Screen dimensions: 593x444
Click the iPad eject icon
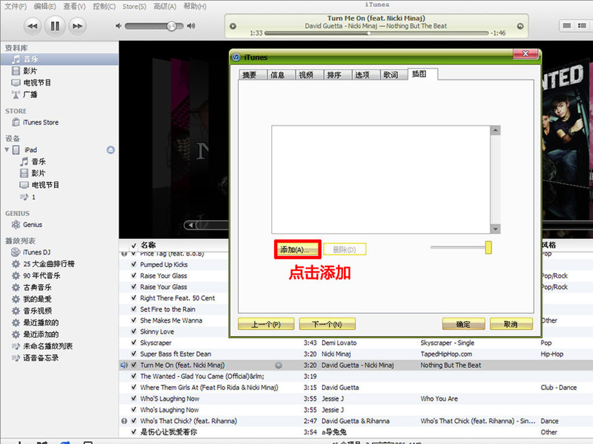tap(110, 150)
